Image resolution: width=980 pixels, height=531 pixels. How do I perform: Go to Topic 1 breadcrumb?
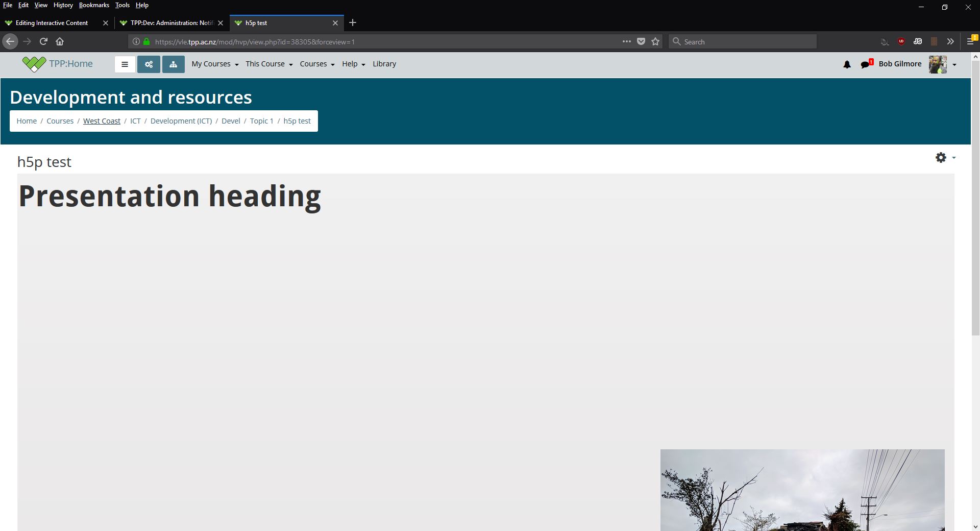coord(261,121)
